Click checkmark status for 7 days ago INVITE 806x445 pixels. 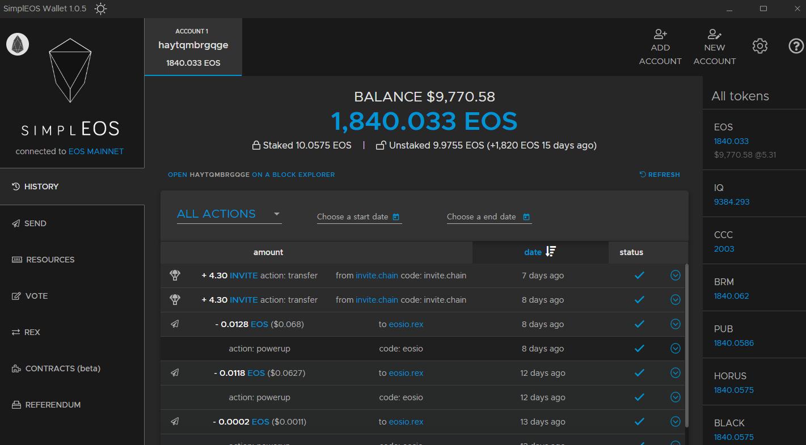(x=639, y=276)
